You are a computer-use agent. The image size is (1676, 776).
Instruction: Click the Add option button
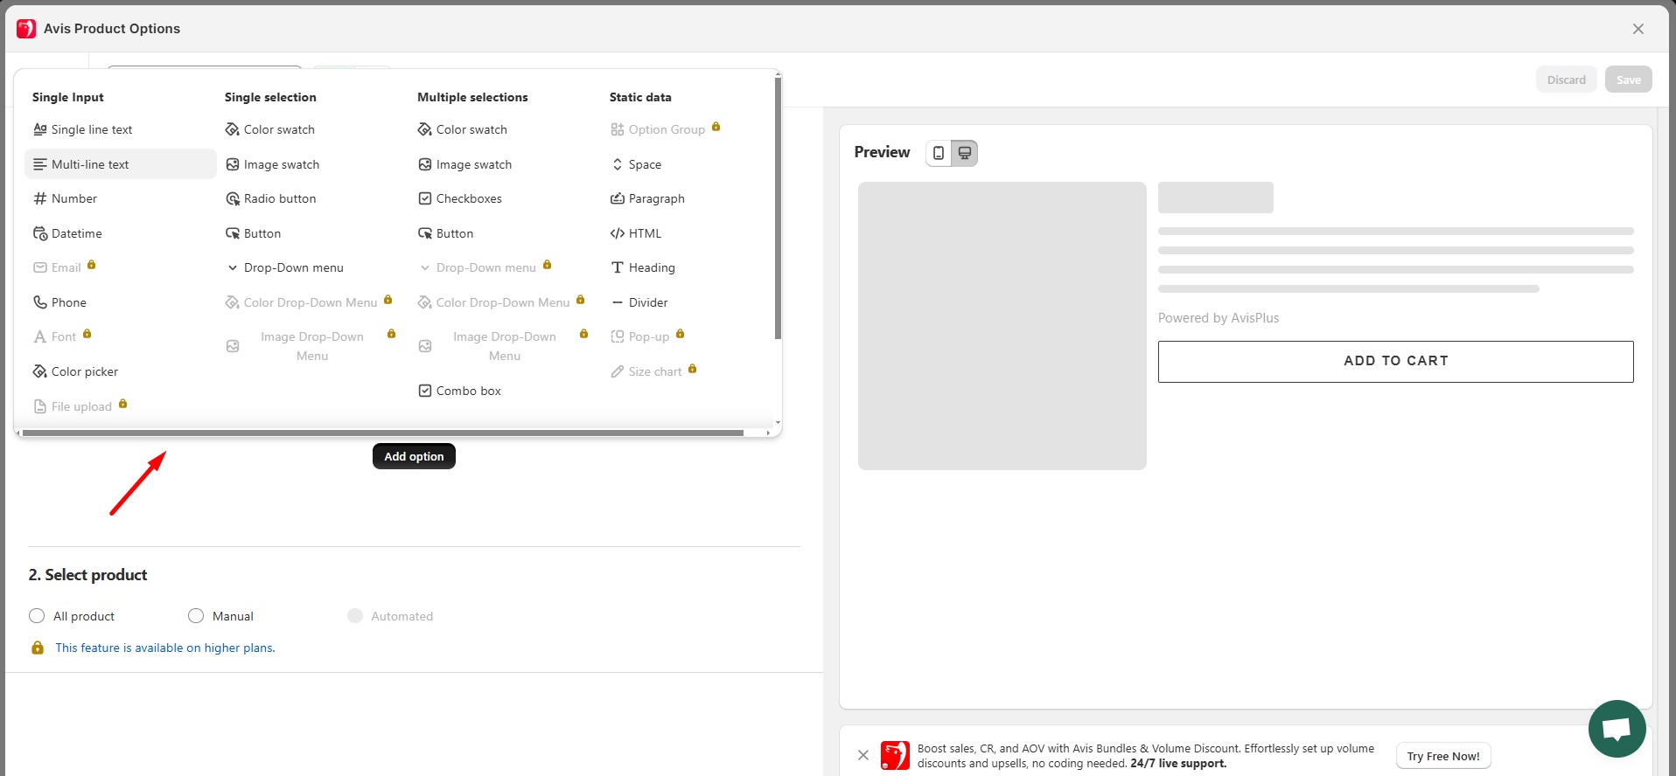414,456
